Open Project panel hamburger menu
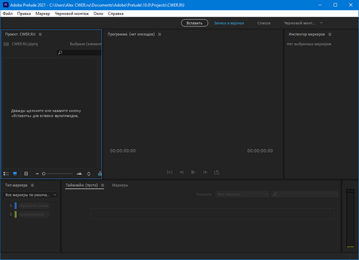The image size is (359, 260). click(40, 34)
